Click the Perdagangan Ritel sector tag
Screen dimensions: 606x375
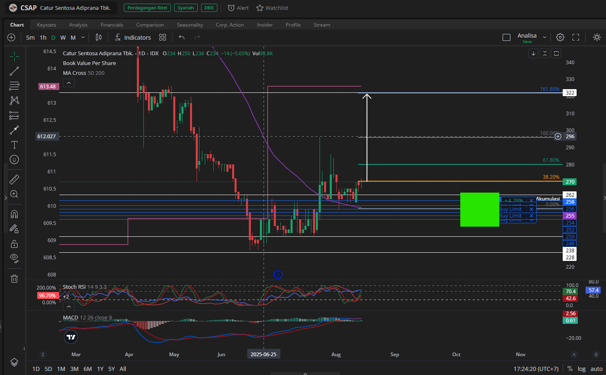pyautogui.click(x=147, y=8)
